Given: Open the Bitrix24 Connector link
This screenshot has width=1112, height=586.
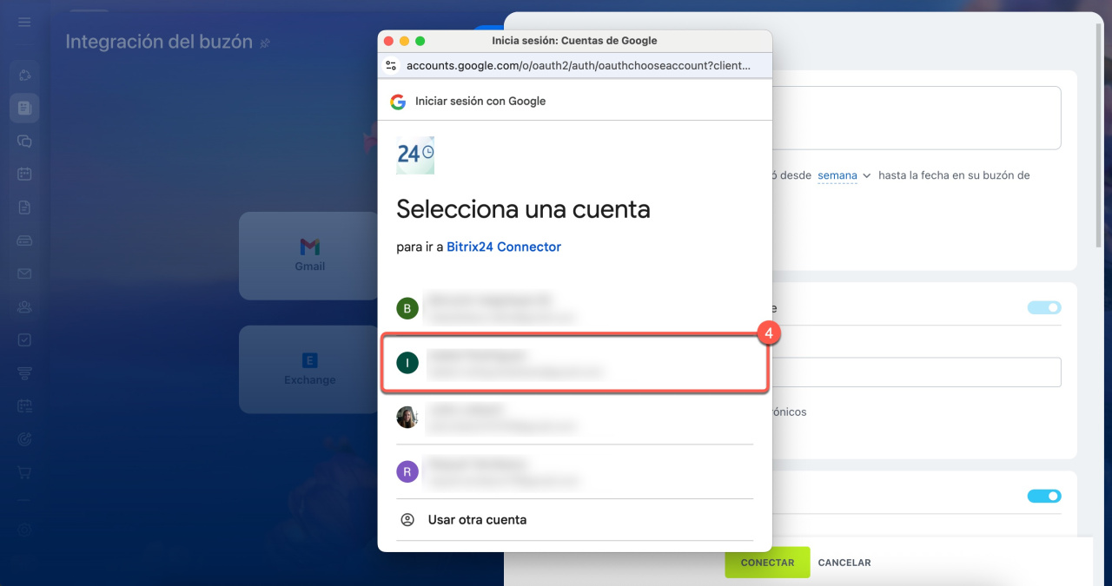Looking at the screenshot, I should coord(504,247).
